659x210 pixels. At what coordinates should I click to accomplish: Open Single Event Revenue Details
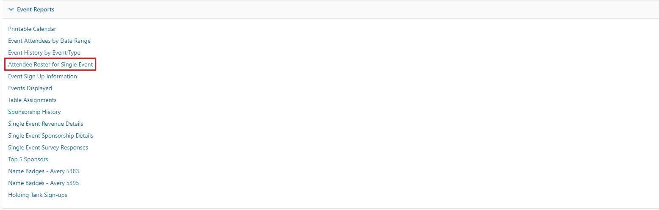(46, 124)
